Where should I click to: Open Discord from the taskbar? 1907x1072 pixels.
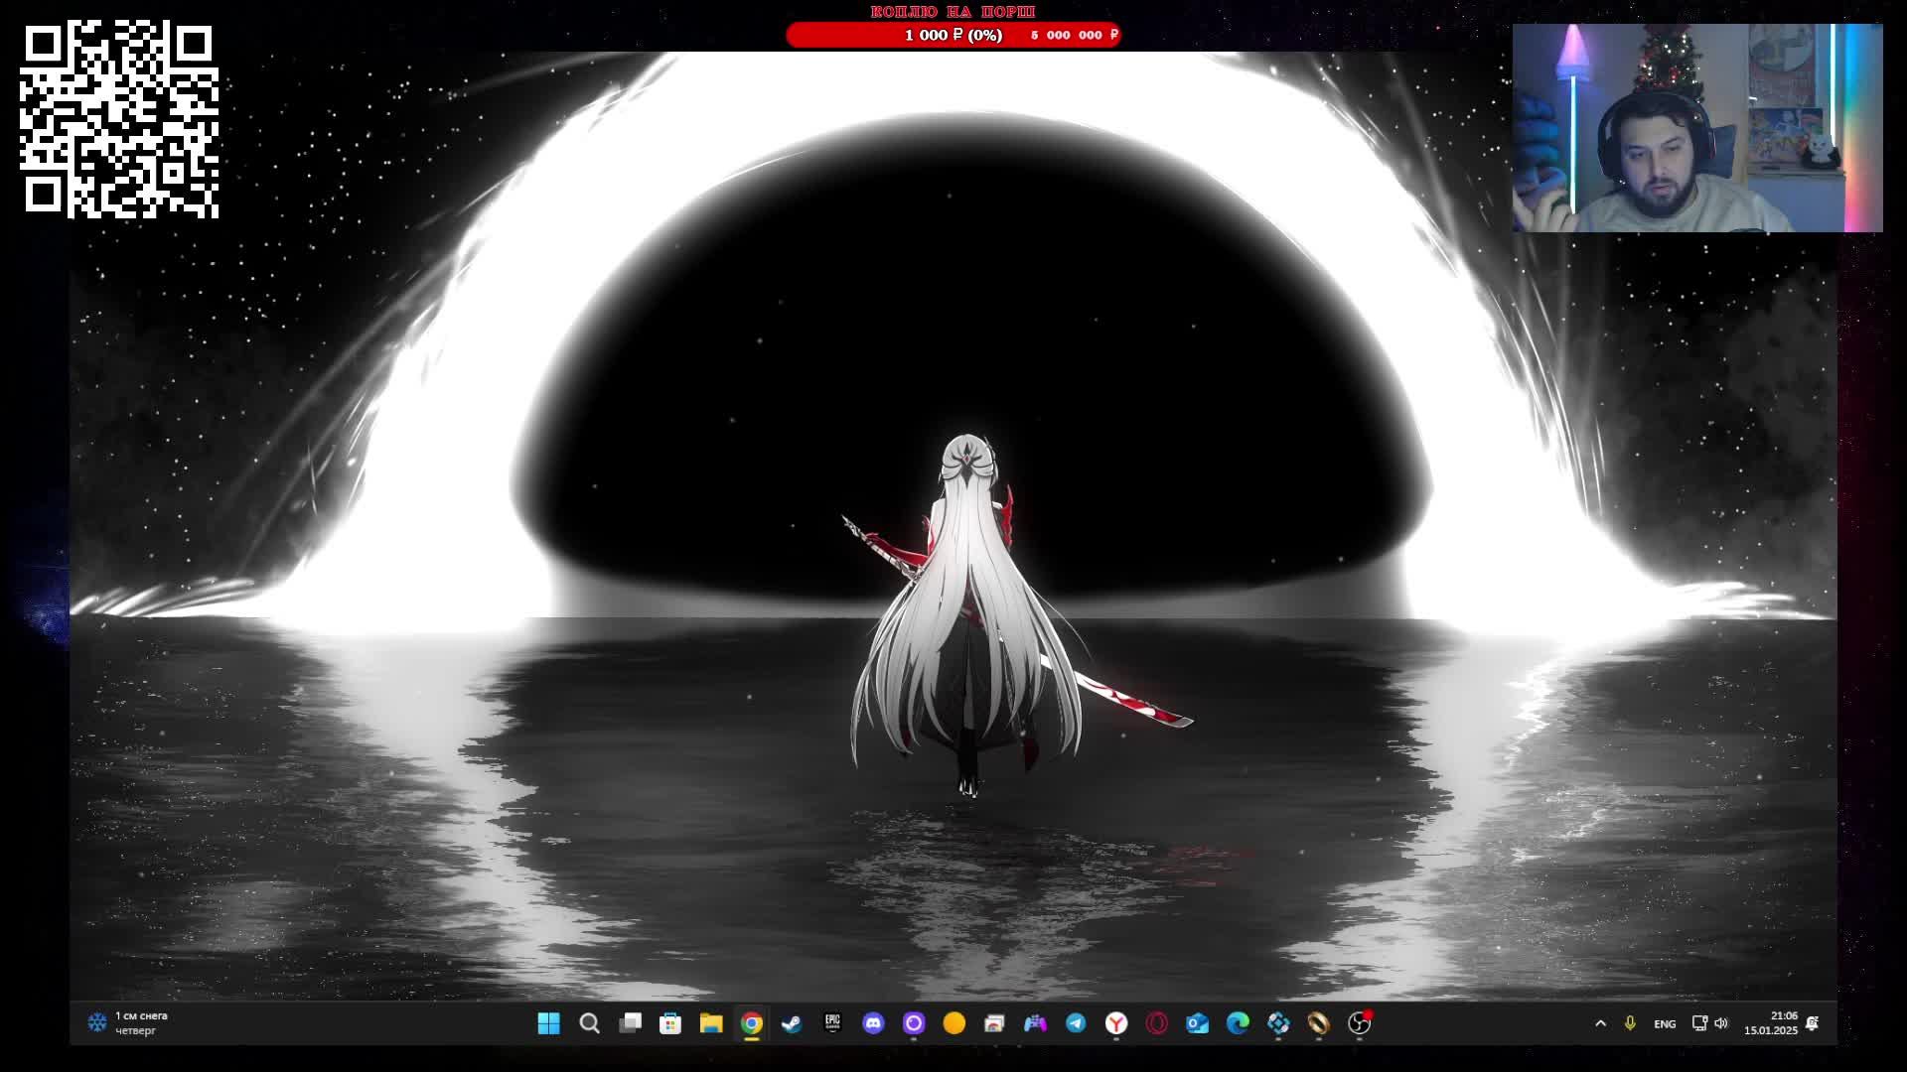coord(873,1023)
